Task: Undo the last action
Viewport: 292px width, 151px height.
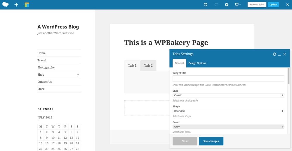Action: [206, 5]
